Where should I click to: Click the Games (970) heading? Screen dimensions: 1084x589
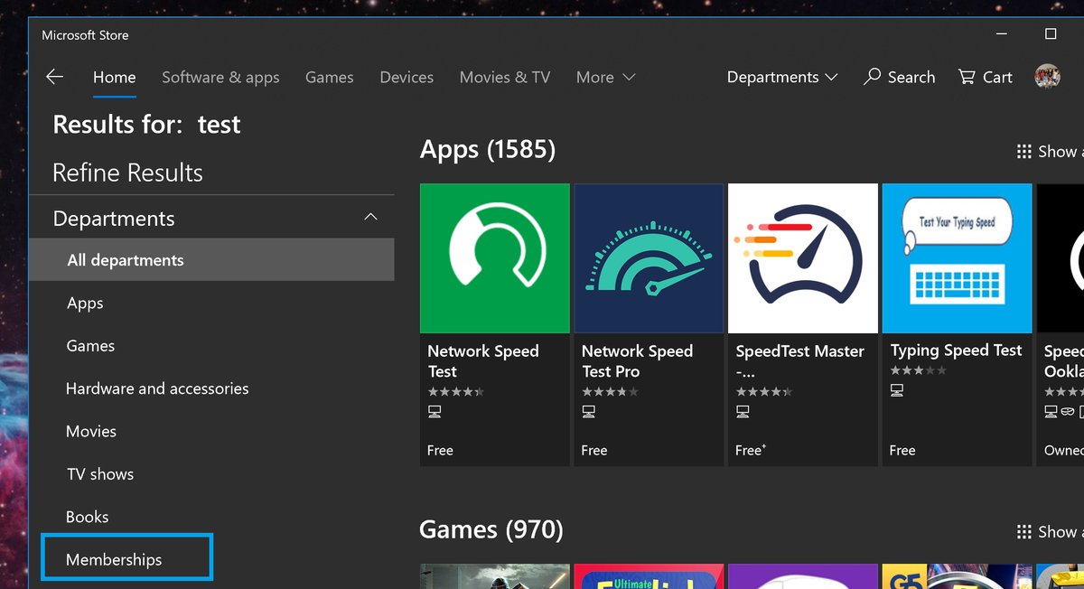click(x=491, y=529)
